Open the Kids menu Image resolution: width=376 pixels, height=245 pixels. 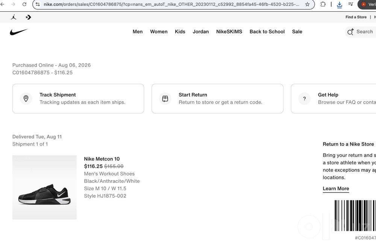point(180,32)
